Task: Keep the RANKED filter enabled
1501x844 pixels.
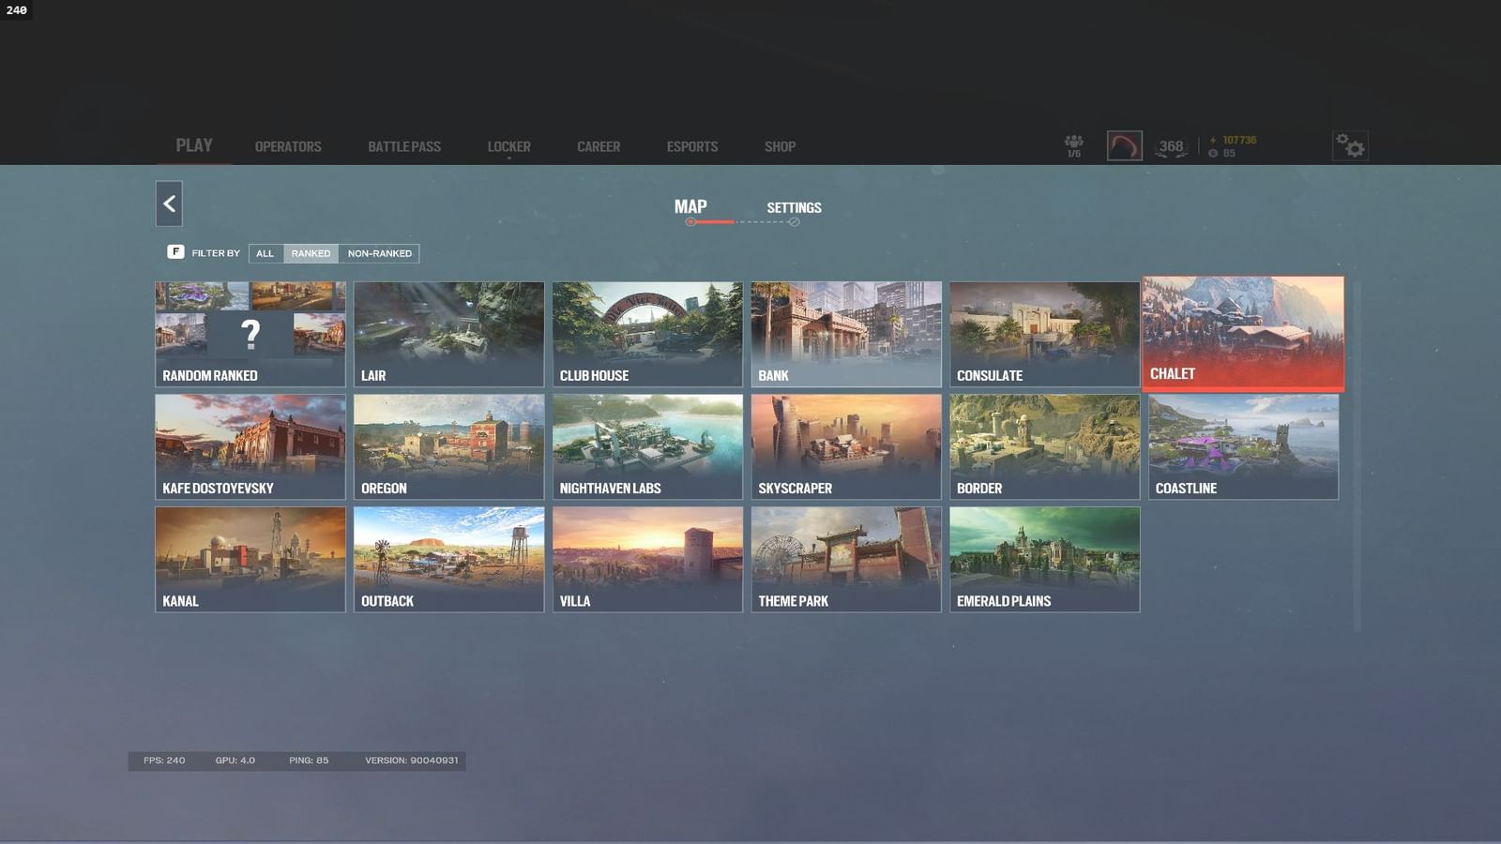Action: 310,253
